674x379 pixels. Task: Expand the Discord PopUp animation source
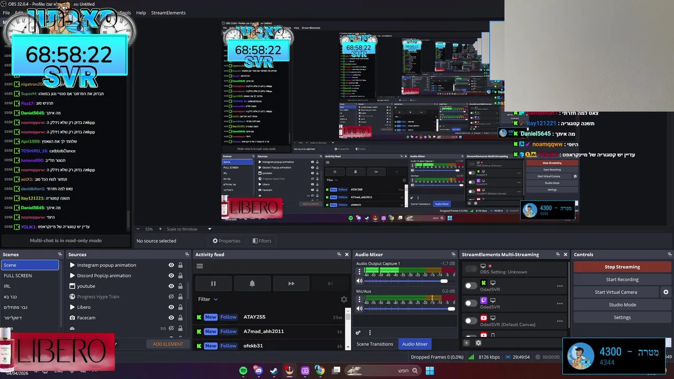coord(72,275)
